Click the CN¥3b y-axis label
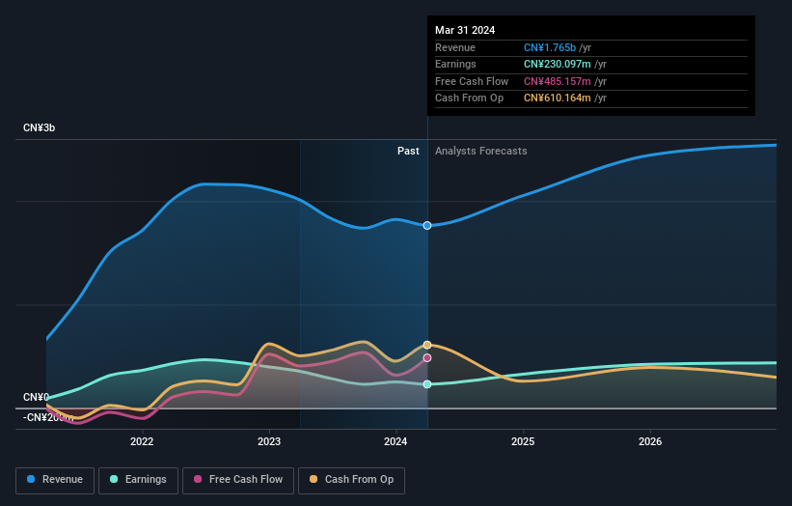 coord(39,127)
